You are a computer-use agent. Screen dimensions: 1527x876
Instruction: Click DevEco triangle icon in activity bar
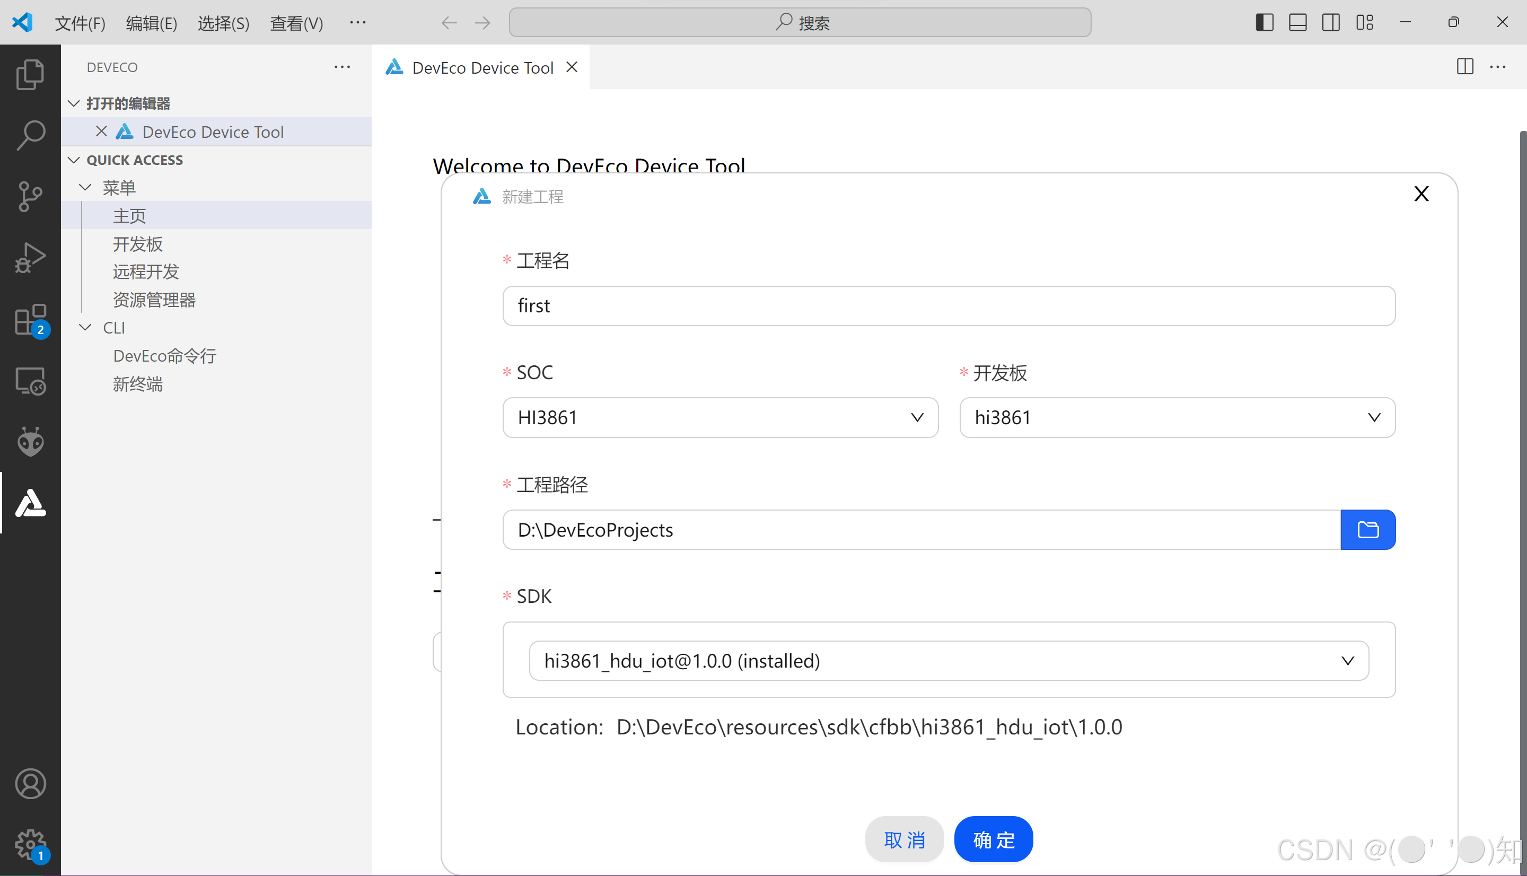30,503
